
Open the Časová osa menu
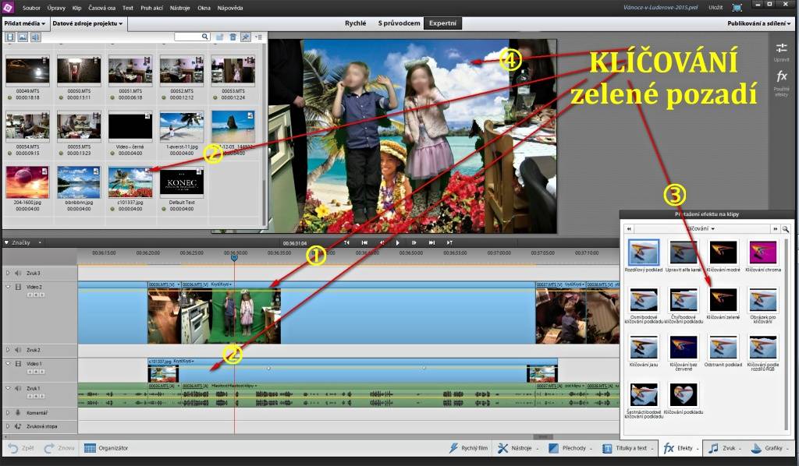click(x=102, y=8)
